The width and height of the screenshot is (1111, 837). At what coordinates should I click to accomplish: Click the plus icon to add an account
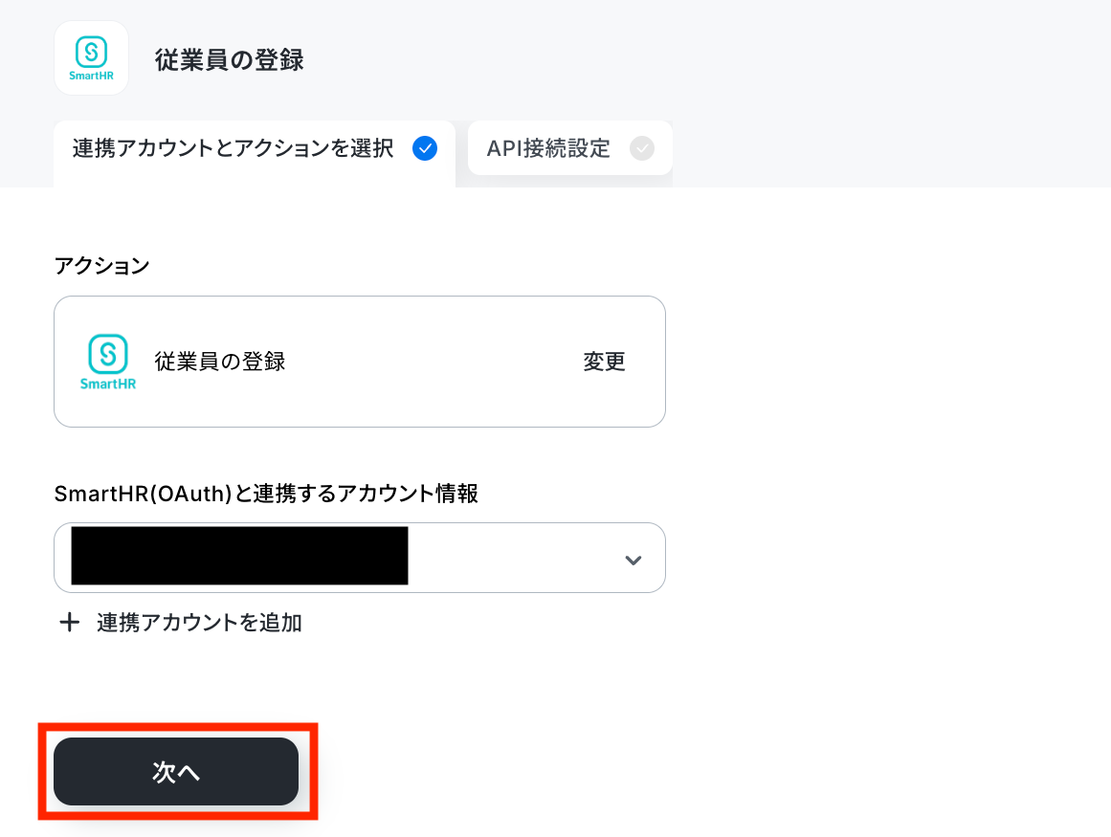coord(70,623)
